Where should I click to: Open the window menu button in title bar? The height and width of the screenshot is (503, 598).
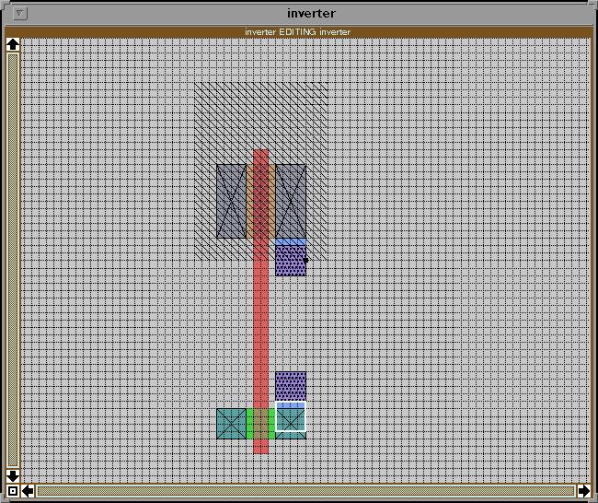click(20, 14)
